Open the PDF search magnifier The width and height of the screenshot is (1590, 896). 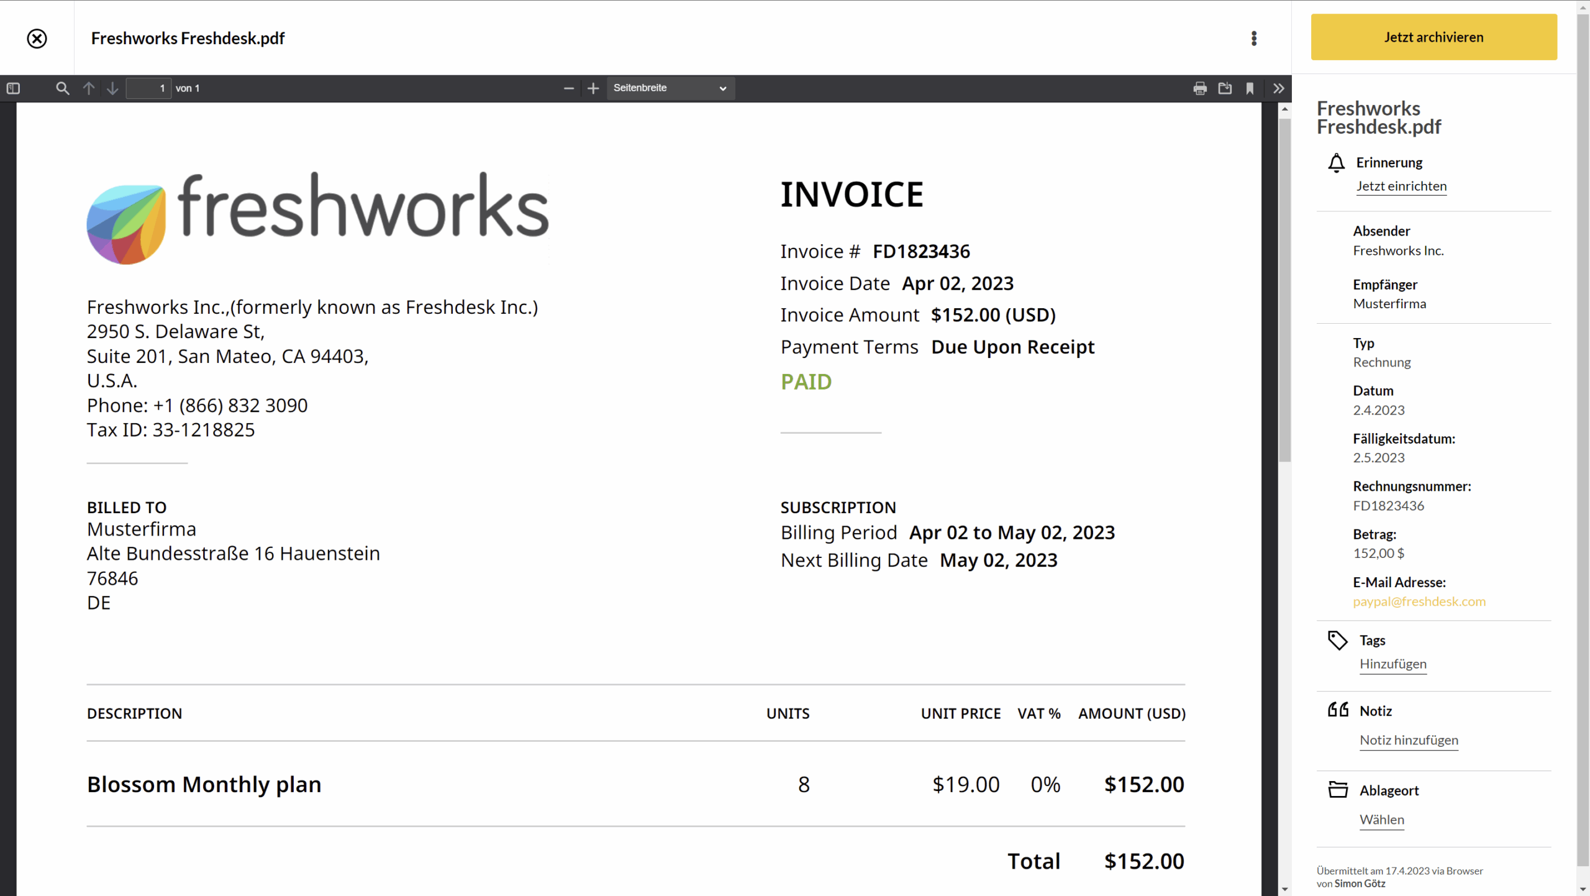pyautogui.click(x=62, y=88)
